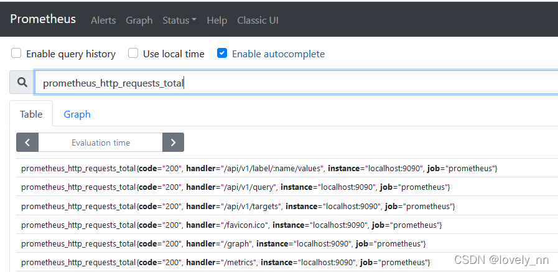Open Alerts in the navbar
This screenshot has height=272, width=558.
point(103,21)
